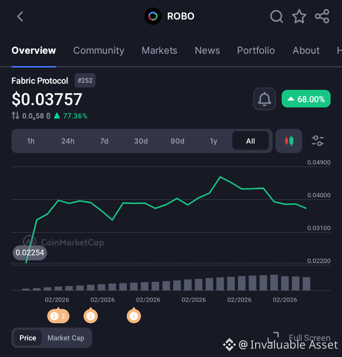Select the 90d time range
The height and width of the screenshot is (357, 342).
click(178, 141)
